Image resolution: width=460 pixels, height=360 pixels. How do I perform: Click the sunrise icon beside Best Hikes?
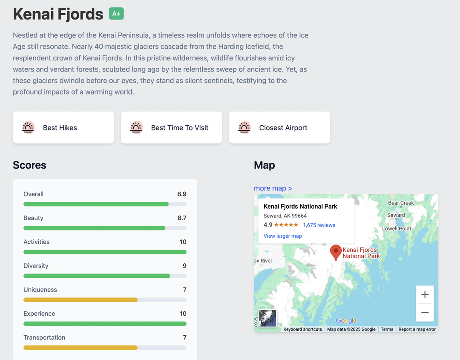click(28, 127)
